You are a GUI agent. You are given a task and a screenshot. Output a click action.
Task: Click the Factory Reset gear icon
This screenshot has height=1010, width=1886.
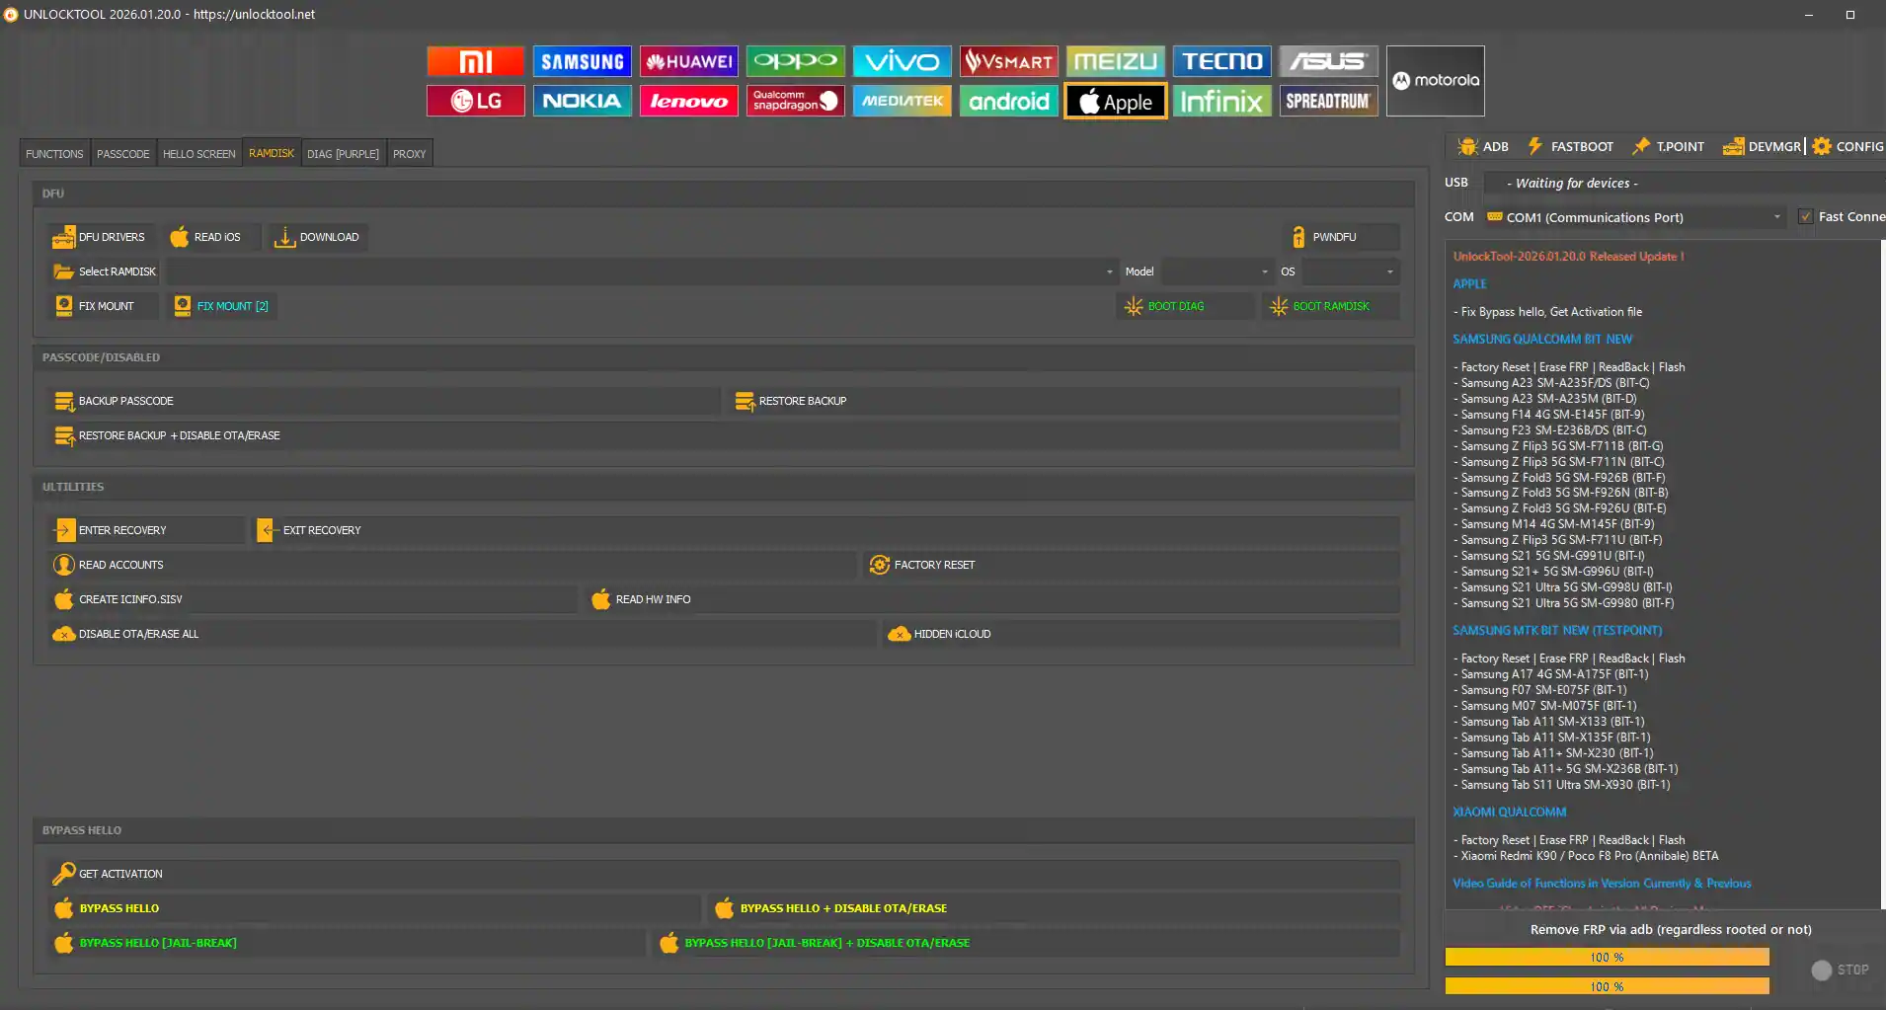pyautogui.click(x=879, y=565)
